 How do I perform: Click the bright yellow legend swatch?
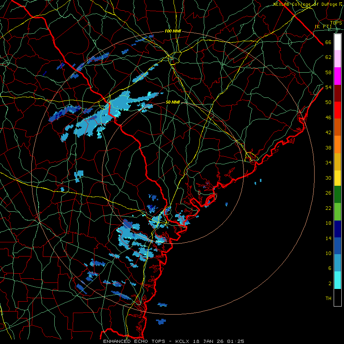click(x=338, y=178)
